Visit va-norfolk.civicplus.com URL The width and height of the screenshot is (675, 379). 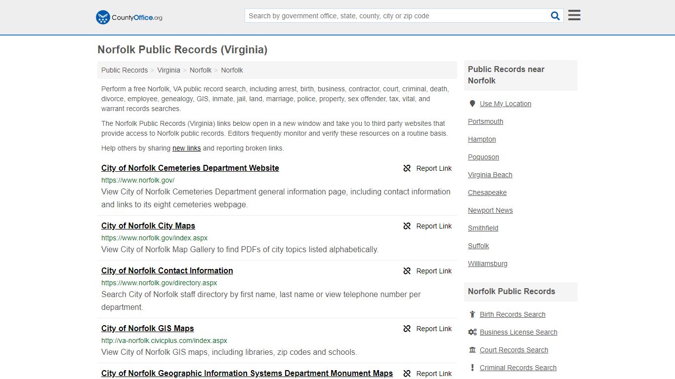click(164, 341)
